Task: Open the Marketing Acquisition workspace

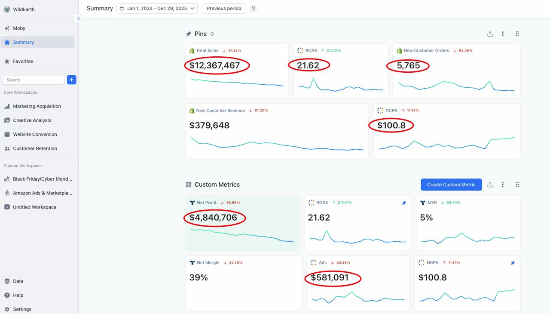Action: pos(37,106)
